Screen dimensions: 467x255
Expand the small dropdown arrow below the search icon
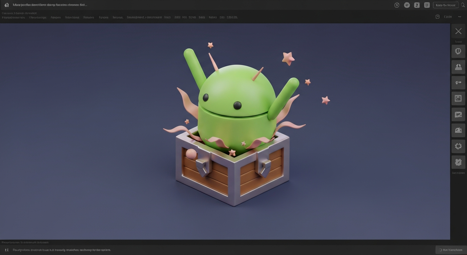click(460, 17)
